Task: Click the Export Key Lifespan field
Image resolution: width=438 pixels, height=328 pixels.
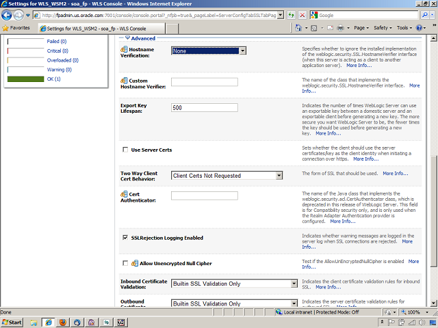Action: point(205,108)
